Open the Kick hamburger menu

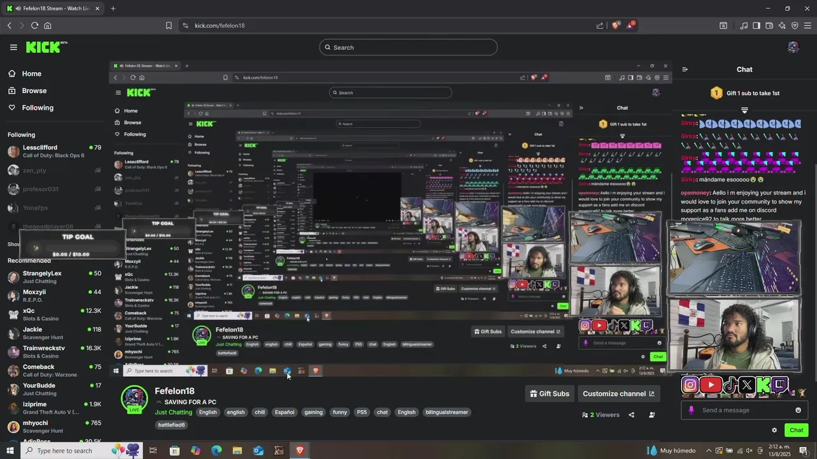click(13, 47)
